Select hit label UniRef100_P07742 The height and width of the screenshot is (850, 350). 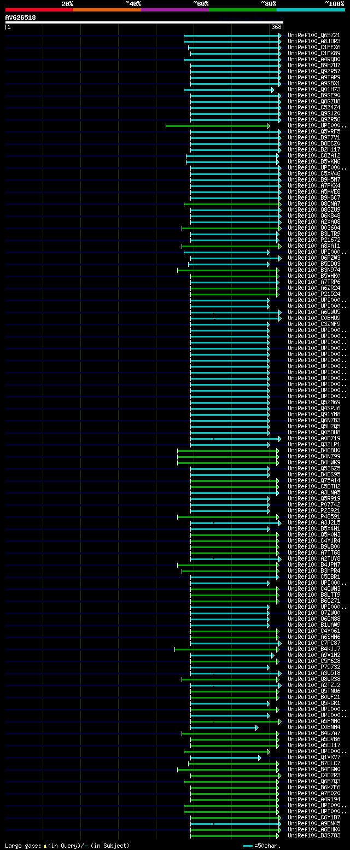[x=314, y=504]
